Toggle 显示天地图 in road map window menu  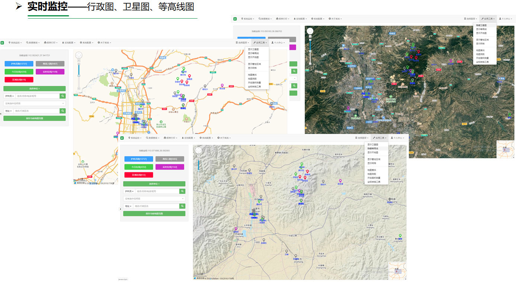(x=254, y=57)
